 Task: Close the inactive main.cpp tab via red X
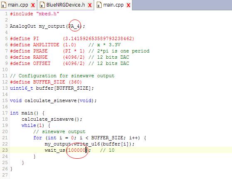33,5
